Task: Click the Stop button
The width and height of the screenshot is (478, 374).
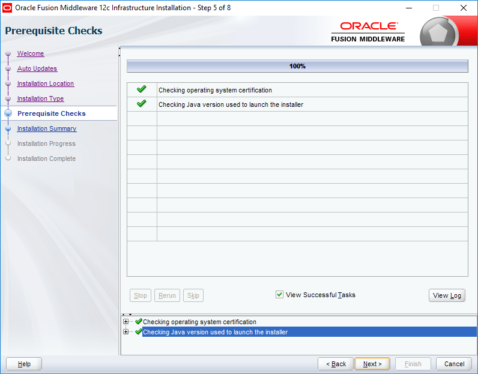Action: tap(141, 295)
